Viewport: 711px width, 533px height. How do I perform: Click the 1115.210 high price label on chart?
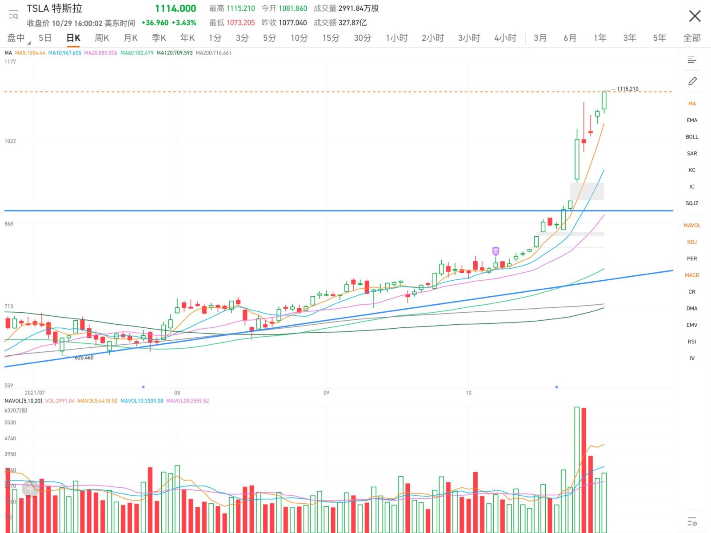tap(627, 89)
